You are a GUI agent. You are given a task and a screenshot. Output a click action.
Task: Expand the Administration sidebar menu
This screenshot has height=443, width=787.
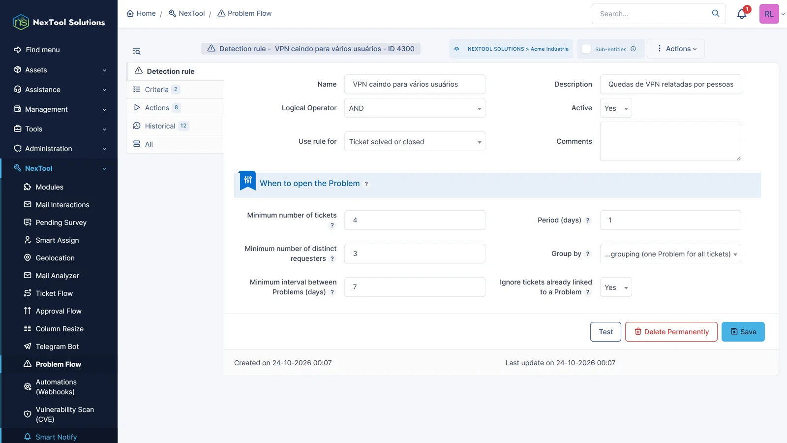coord(59,149)
